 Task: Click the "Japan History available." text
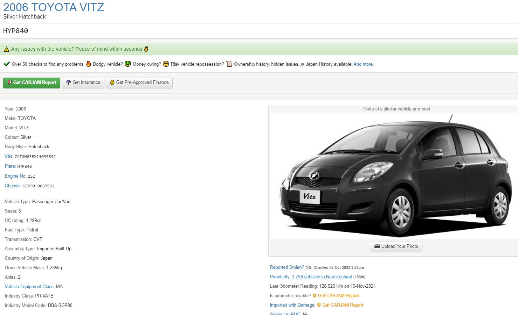tap(329, 64)
